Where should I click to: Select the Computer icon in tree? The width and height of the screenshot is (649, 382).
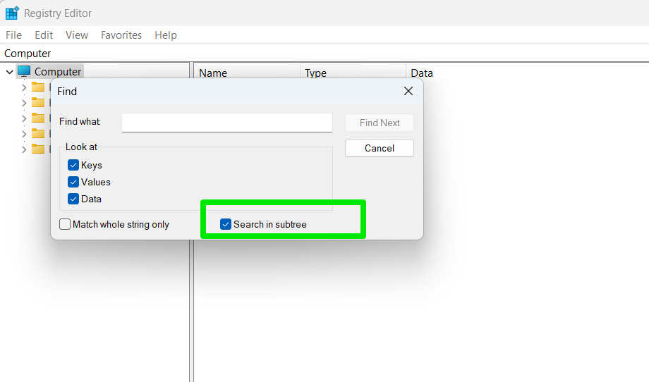24,71
